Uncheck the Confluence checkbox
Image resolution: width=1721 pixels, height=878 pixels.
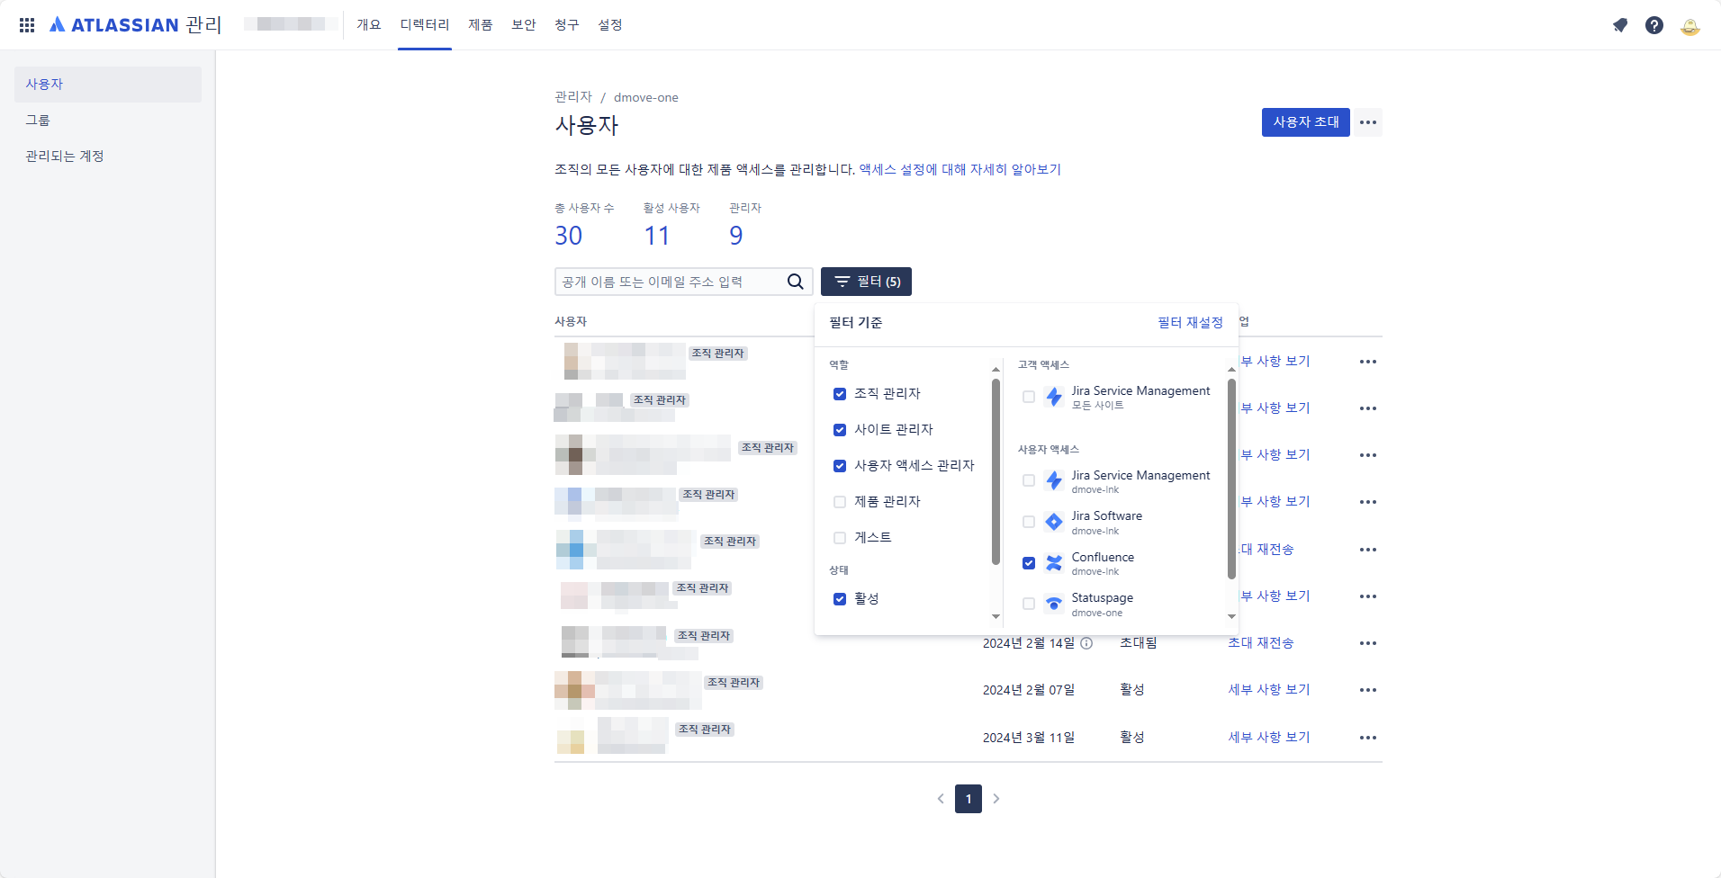(x=1029, y=563)
